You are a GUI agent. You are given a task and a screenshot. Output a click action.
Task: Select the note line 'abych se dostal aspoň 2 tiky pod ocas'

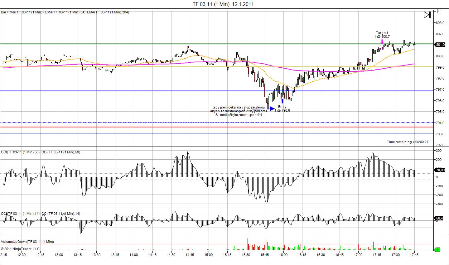tap(239, 111)
